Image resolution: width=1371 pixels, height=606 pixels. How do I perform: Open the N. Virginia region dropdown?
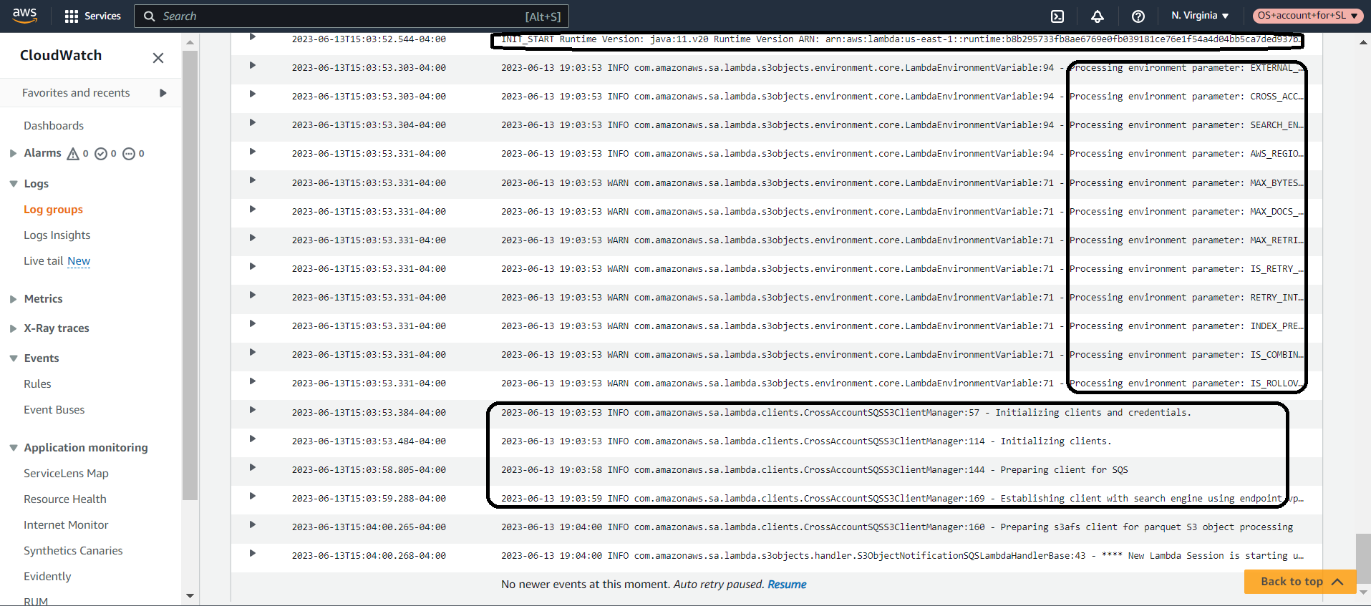point(1201,16)
